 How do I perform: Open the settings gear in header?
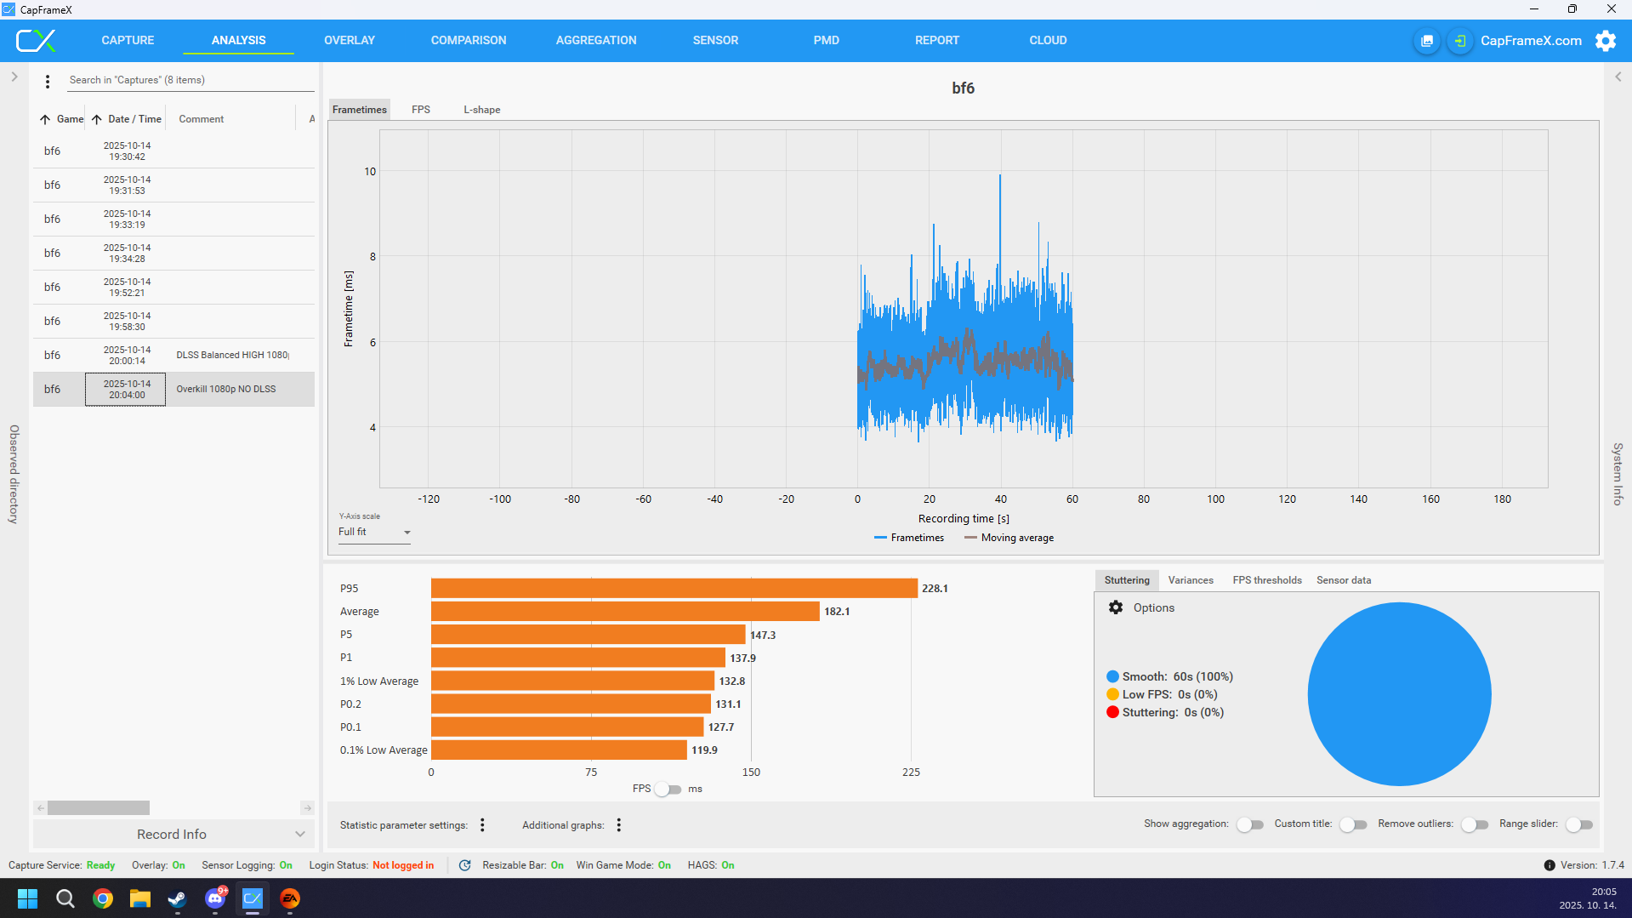[x=1606, y=41]
